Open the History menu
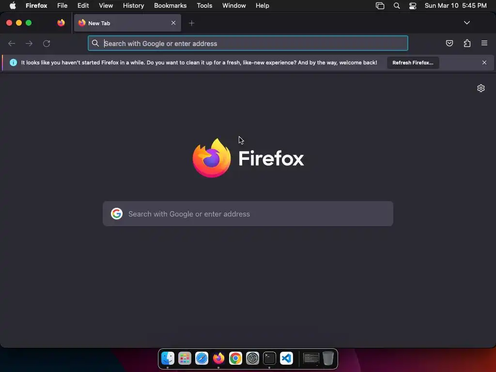The width and height of the screenshot is (496, 372). pyautogui.click(x=133, y=6)
